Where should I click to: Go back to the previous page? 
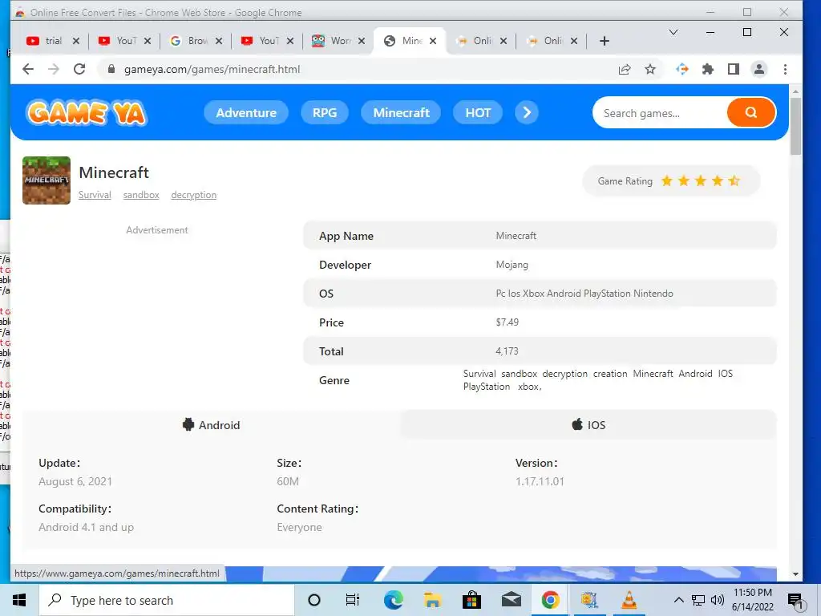click(28, 69)
